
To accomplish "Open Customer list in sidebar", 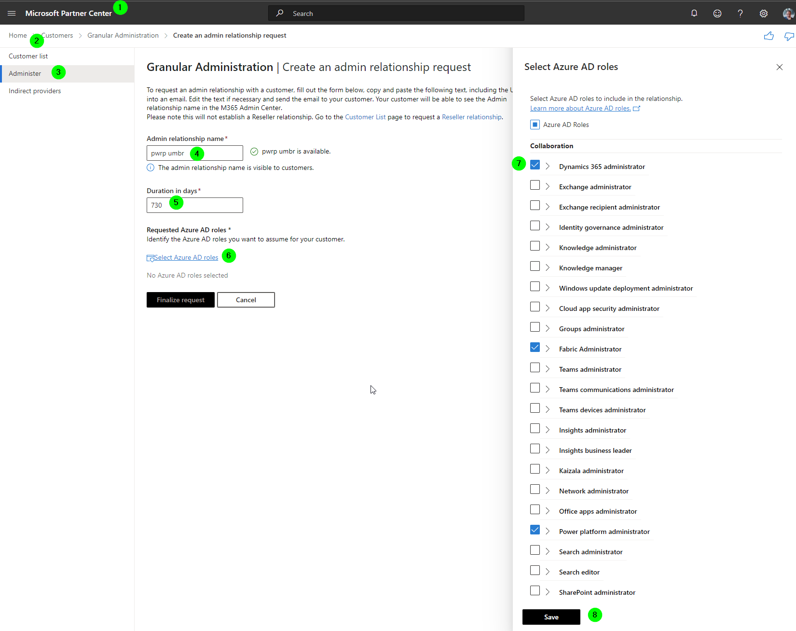I will (28, 56).
